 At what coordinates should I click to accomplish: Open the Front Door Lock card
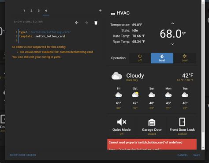[182, 126]
